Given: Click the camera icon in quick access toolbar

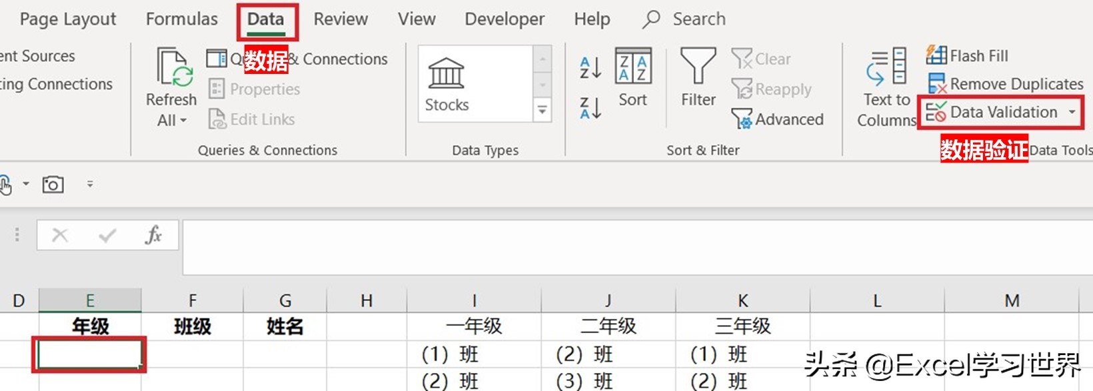Looking at the screenshot, I should (53, 184).
